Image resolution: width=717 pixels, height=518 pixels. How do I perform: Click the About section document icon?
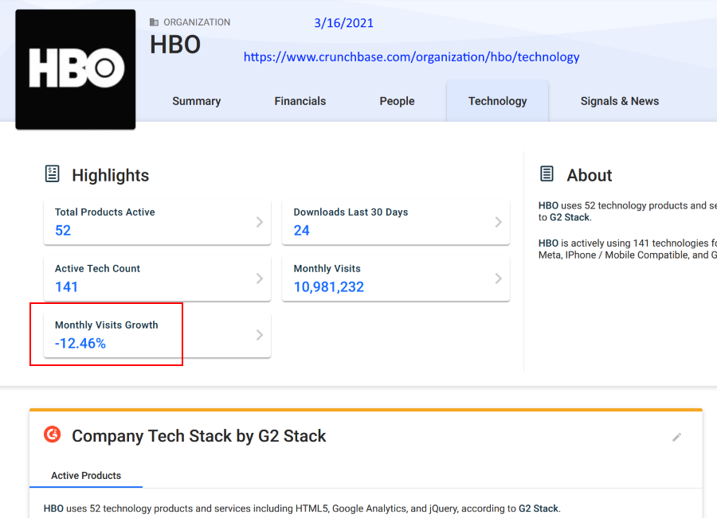point(547,174)
